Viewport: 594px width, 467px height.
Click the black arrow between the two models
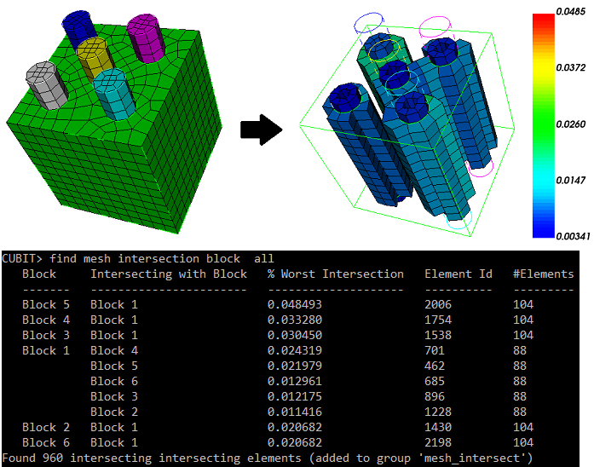[260, 130]
